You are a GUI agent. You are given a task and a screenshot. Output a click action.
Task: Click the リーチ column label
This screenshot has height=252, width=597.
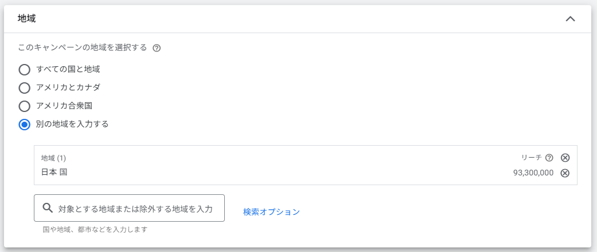coord(531,158)
